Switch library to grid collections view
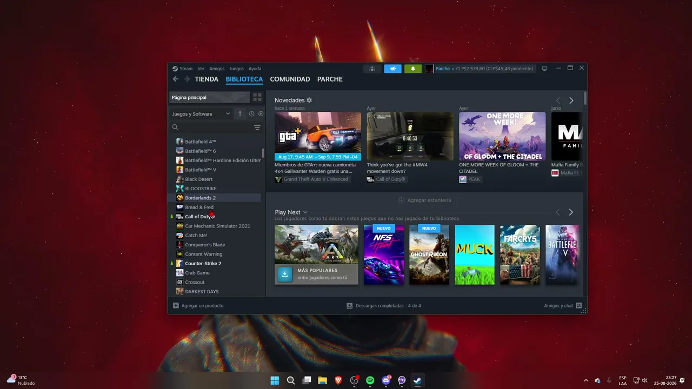This screenshot has height=389, width=692. point(257,97)
